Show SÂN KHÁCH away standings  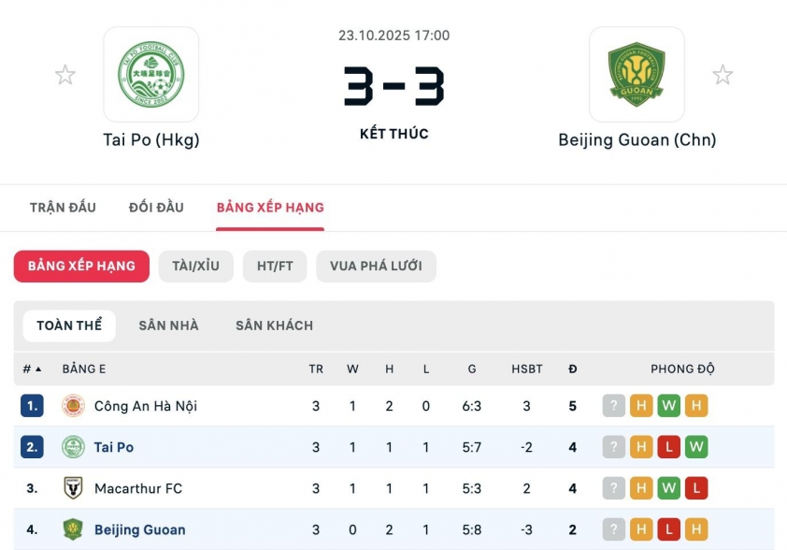pos(274,326)
